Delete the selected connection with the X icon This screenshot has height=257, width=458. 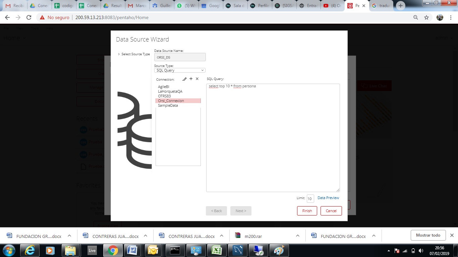(197, 79)
